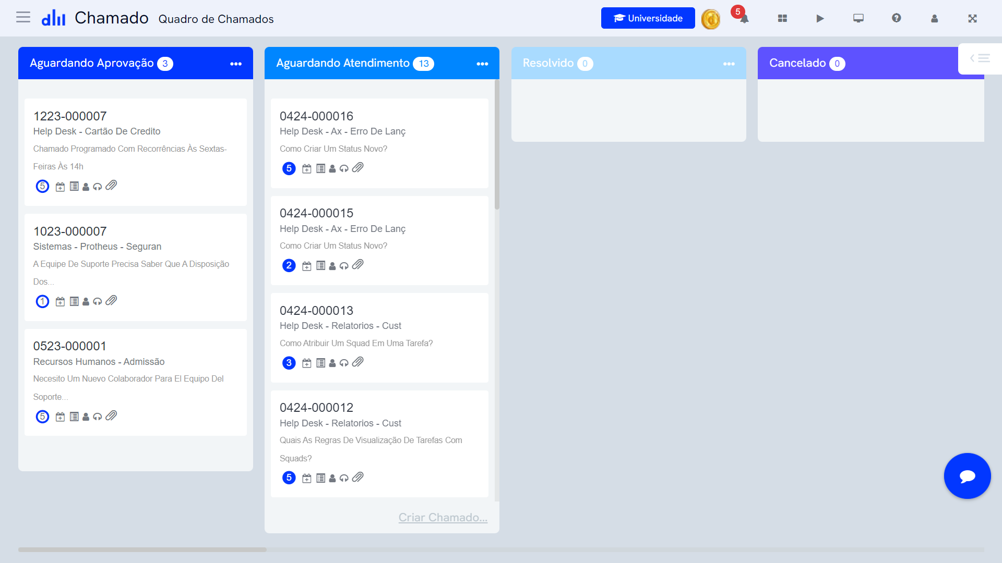Click 'Help Desk - Cartão De Credito' text
Viewport: 1002px width, 563px height.
(97, 131)
